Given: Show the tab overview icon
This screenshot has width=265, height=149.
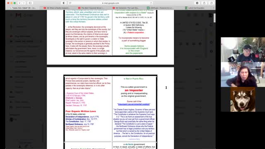Looking at the screenshot, I should click(211, 3).
